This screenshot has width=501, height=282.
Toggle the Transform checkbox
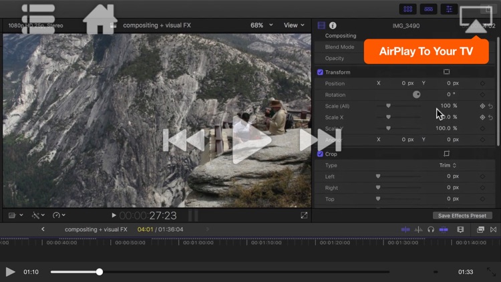click(320, 72)
